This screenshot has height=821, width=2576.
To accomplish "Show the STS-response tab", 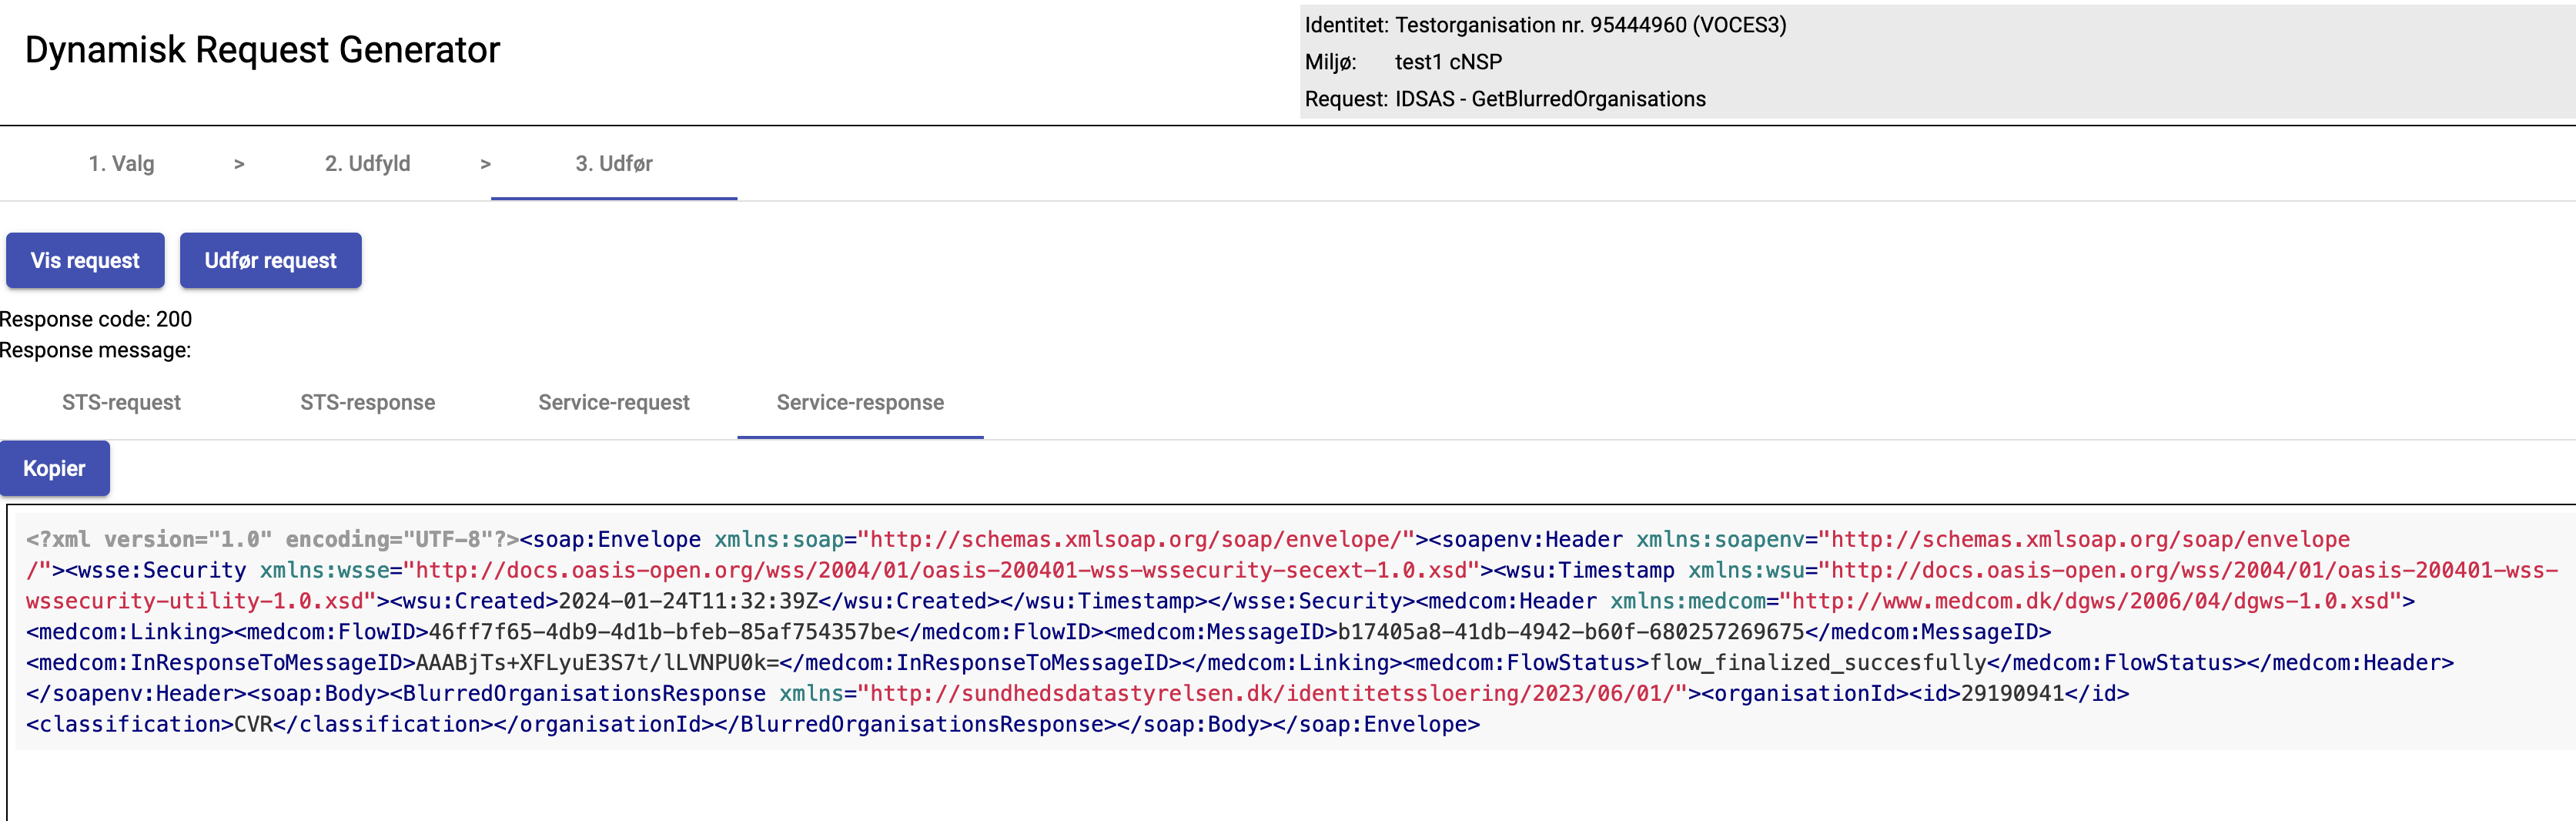I will pyautogui.click(x=367, y=403).
